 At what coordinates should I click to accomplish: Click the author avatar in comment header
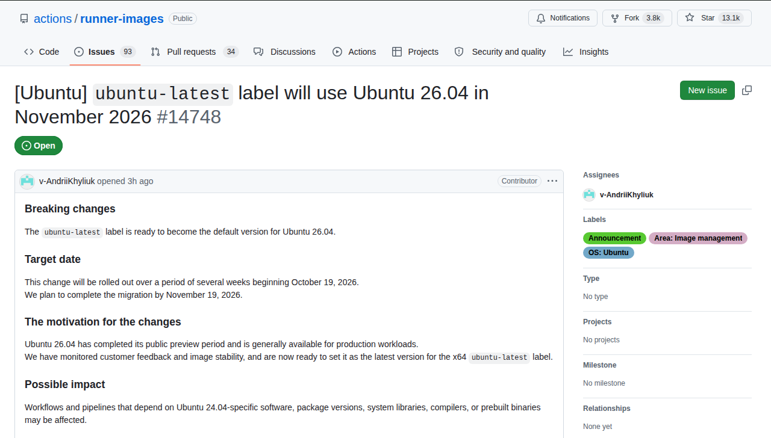click(27, 181)
